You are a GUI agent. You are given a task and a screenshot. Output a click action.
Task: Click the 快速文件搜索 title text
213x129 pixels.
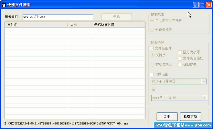(19, 5)
